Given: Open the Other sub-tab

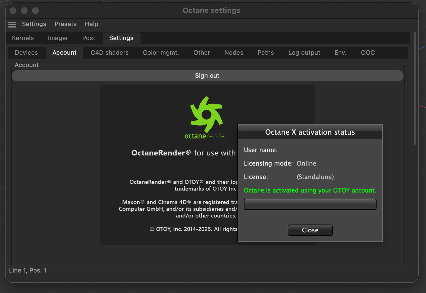Looking at the screenshot, I should pos(202,53).
